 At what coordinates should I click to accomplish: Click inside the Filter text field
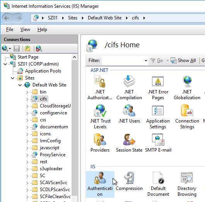coord(123,60)
